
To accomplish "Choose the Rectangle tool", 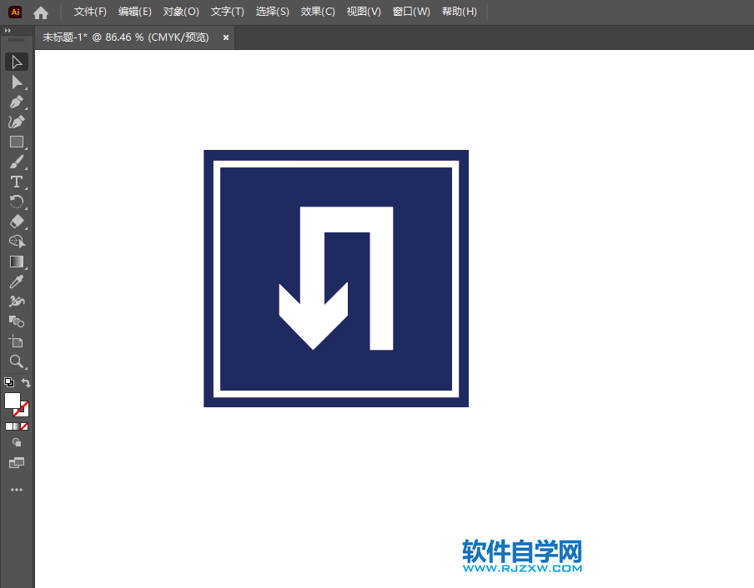I will (17, 142).
